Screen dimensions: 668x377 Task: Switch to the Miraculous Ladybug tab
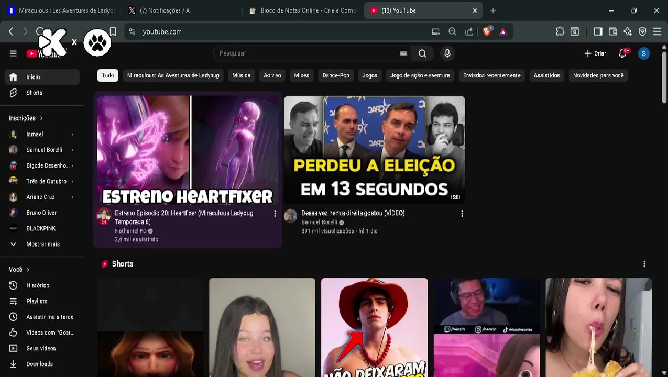[62, 10]
